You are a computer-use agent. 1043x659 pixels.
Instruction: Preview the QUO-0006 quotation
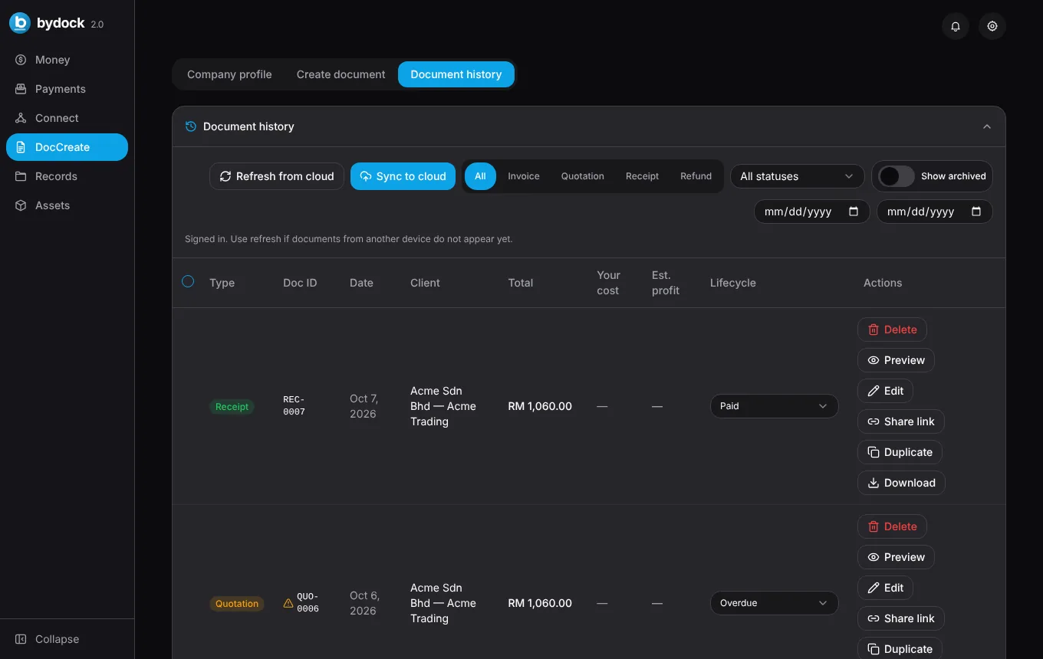896,557
